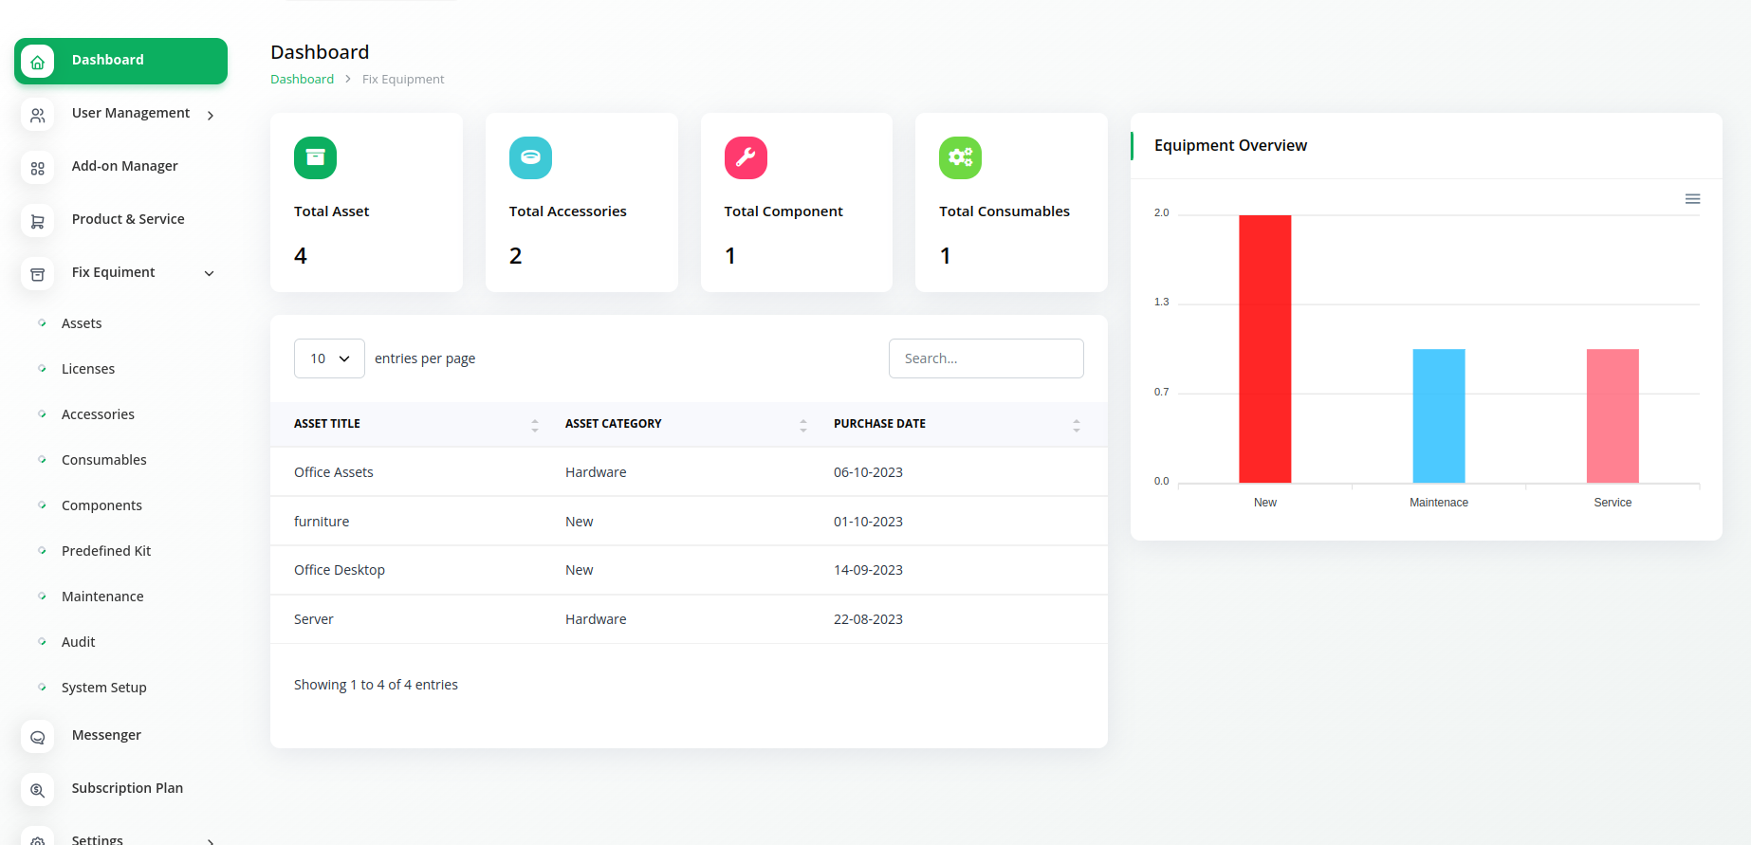This screenshot has width=1751, height=845.
Task: Click the green Total Asset box icon
Action: (x=315, y=157)
